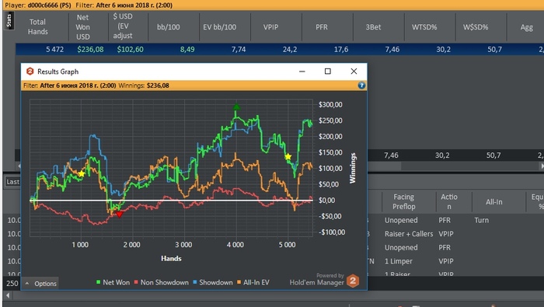
Task: Sort by bb/100 column header
Action: click(x=169, y=27)
